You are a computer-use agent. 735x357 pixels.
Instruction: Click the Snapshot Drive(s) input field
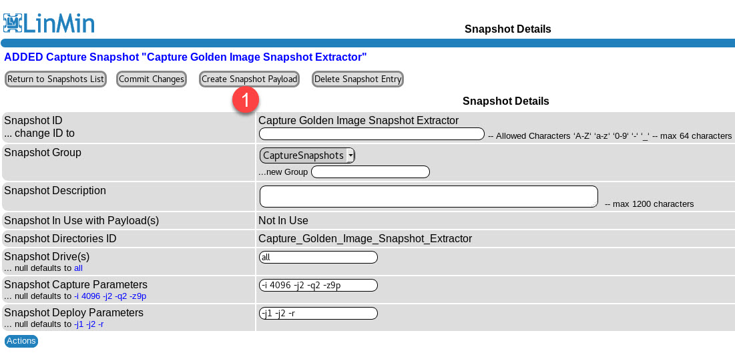tap(318, 258)
